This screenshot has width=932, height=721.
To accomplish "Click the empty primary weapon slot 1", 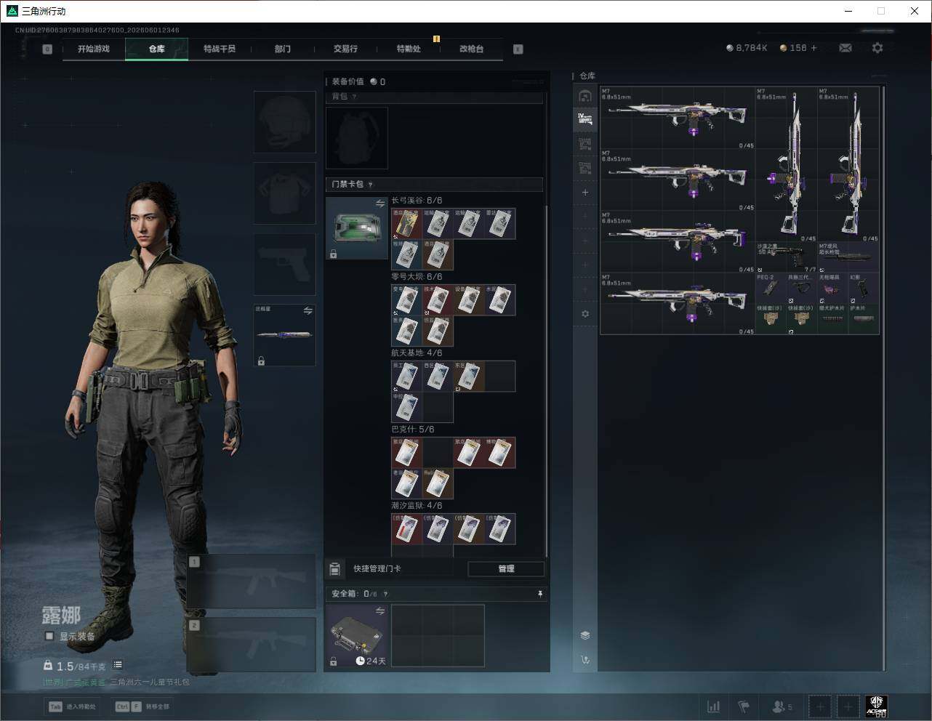I will click(251, 581).
